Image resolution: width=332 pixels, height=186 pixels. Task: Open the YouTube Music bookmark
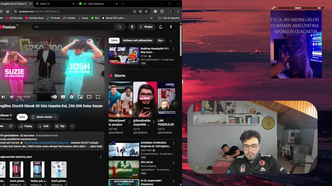click(34, 18)
